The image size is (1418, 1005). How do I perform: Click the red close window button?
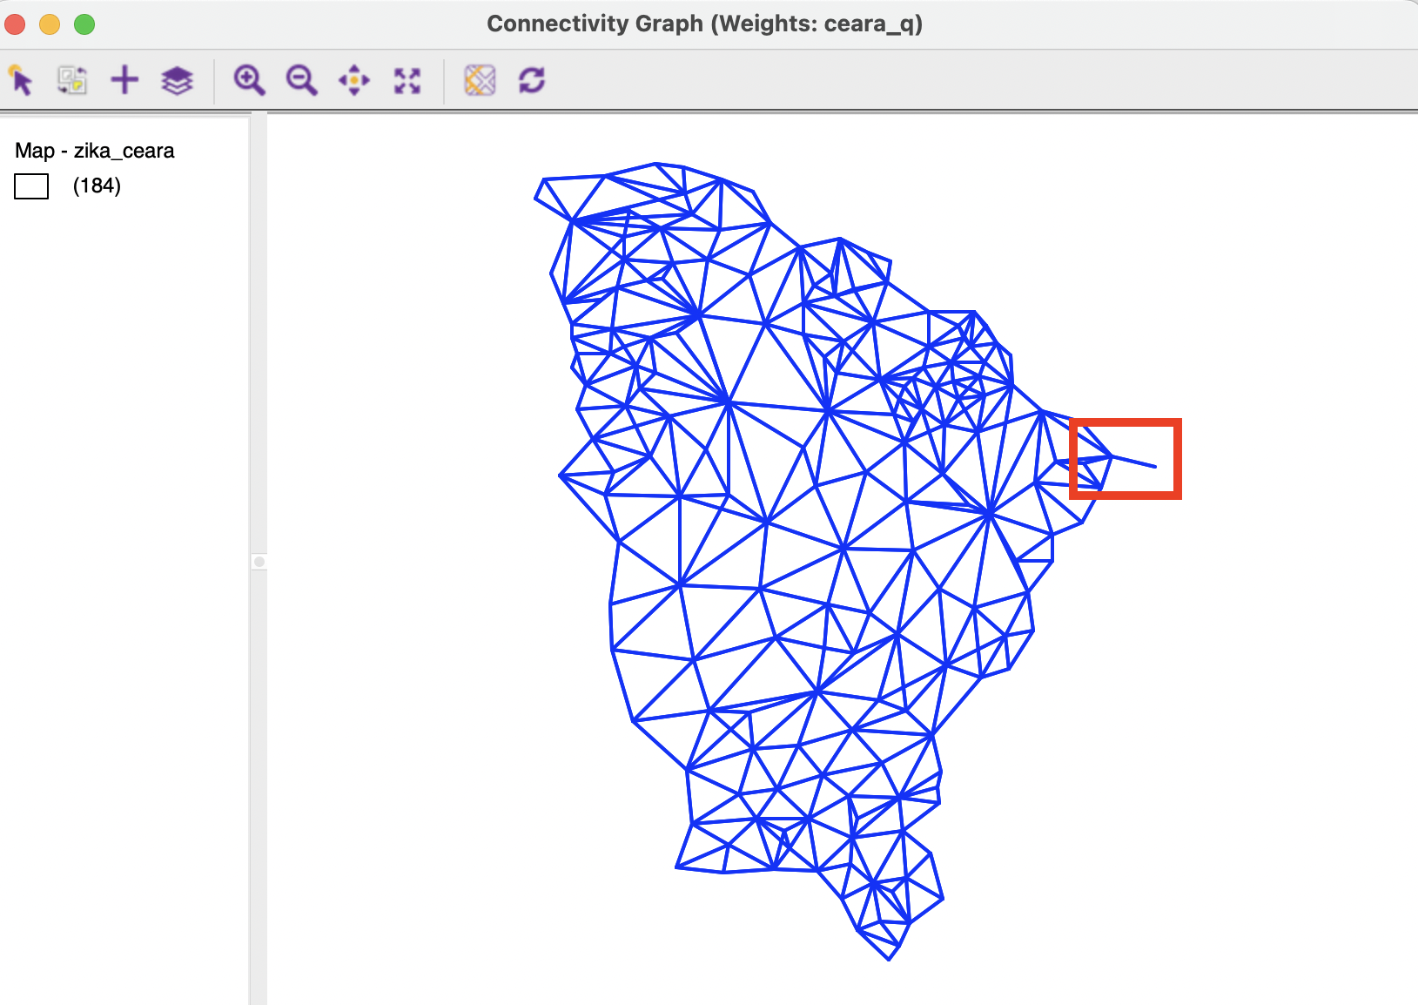[15, 24]
